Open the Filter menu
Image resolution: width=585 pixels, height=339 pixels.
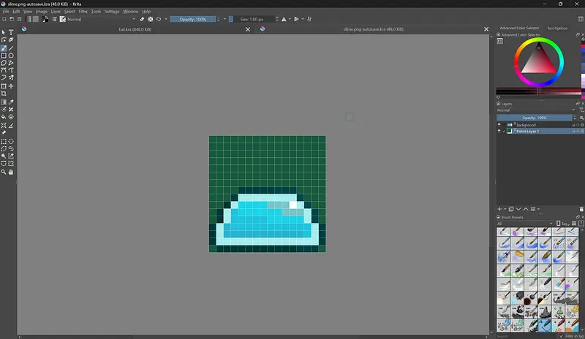(83, 12)
